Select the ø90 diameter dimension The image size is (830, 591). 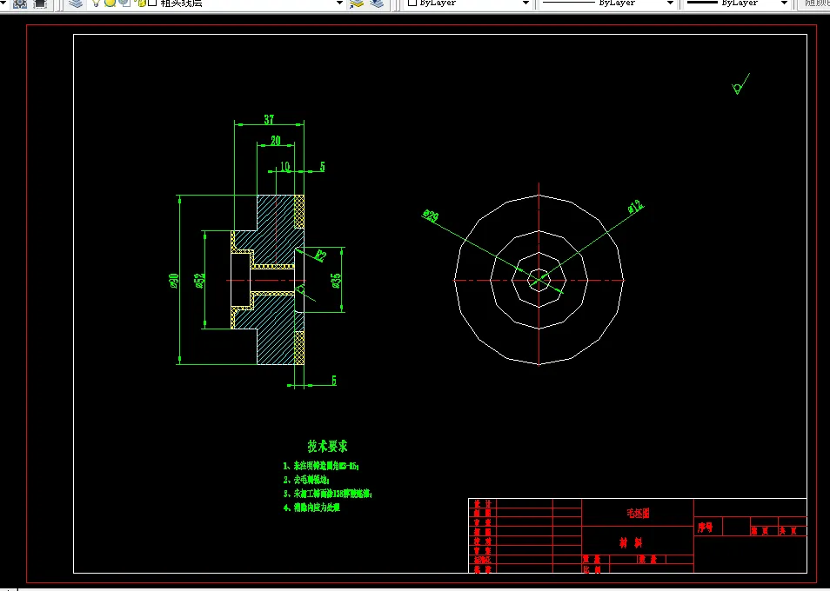point(174,281)
